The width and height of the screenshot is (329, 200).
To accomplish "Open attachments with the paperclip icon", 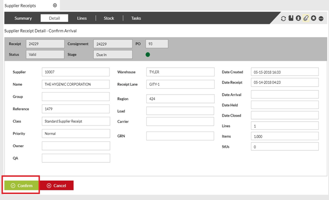I will coord(305,19).
